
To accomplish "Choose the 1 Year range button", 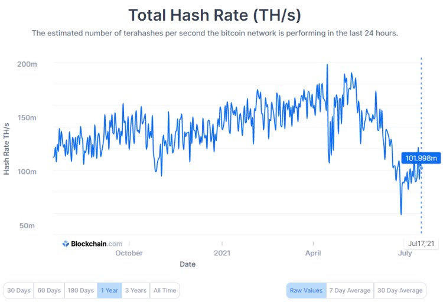I will tap(110, 290).
